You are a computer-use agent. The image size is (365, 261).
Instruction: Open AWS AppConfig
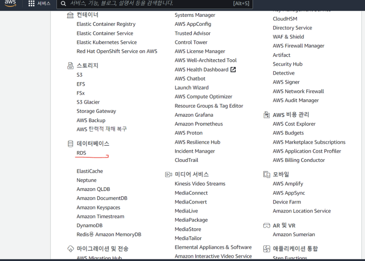click(x=193, y=24)
